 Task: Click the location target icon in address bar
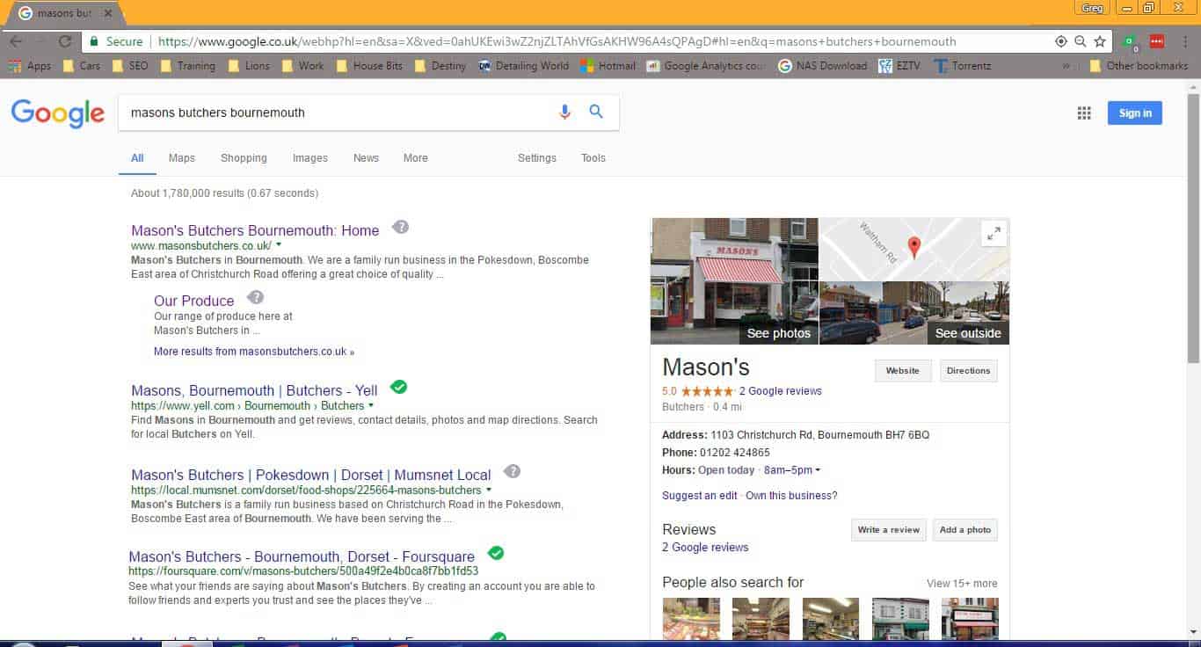1061,41
